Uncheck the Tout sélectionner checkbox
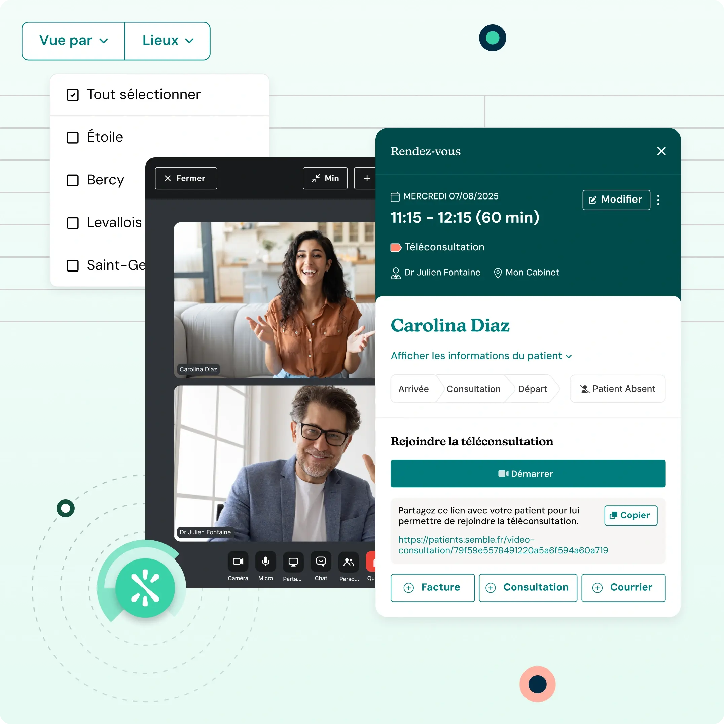Screen dimensions: 724x724 pos(73,95)
